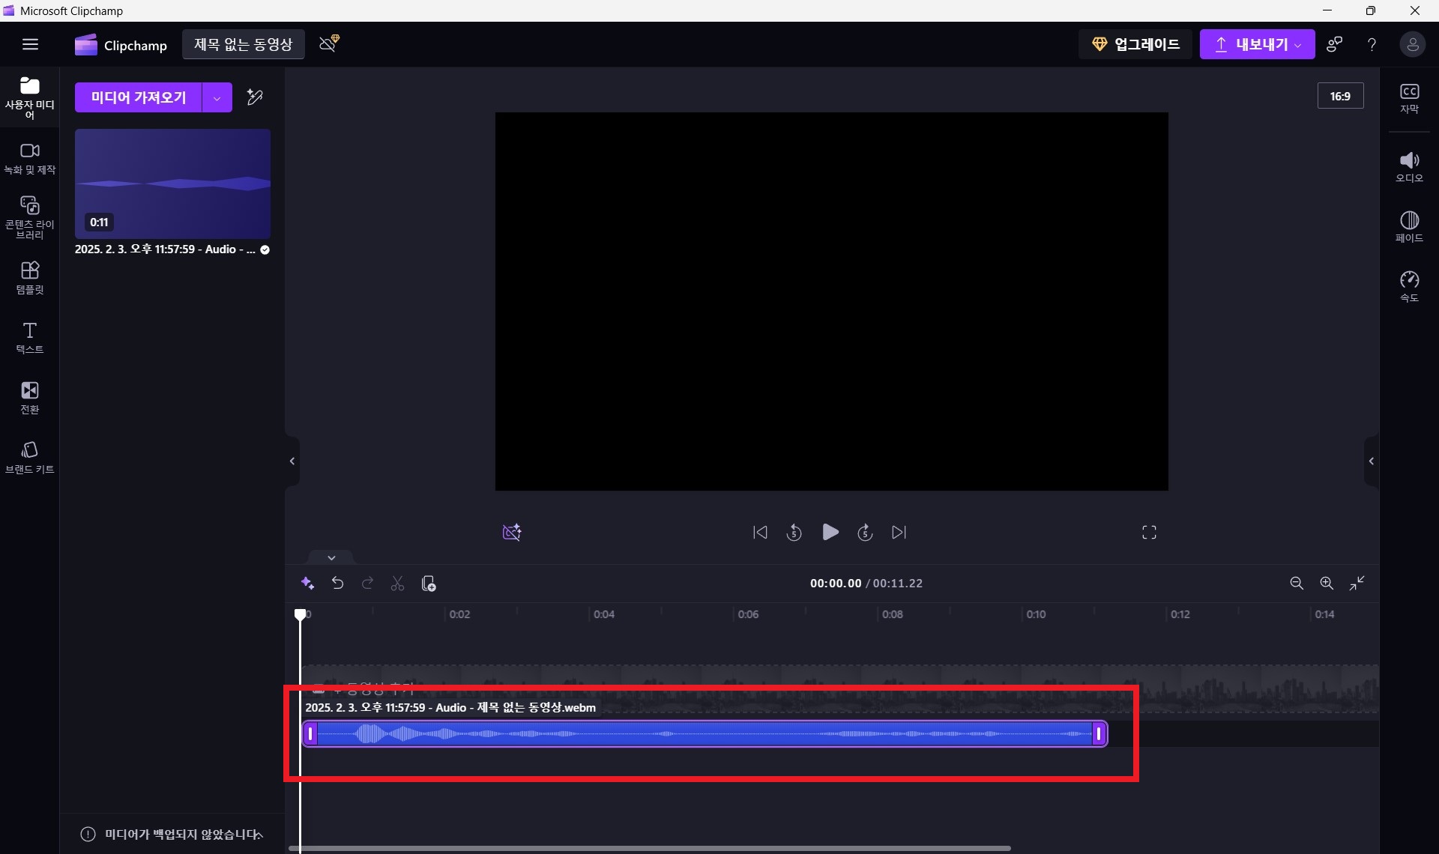Skip to the beginning of the video
The image size is (1439, 854).
[760, 533]
